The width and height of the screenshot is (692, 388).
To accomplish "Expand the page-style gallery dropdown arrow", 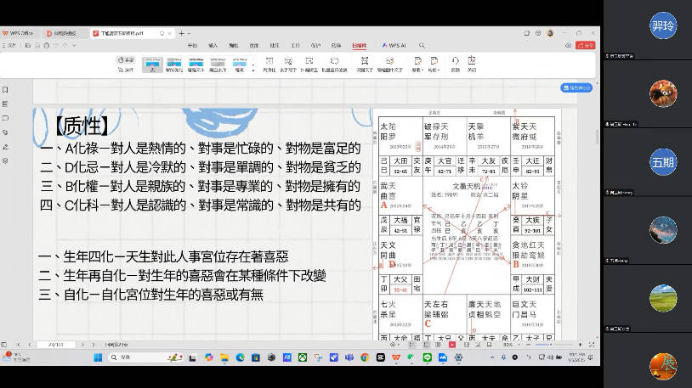I will click(x=252, y=65).
